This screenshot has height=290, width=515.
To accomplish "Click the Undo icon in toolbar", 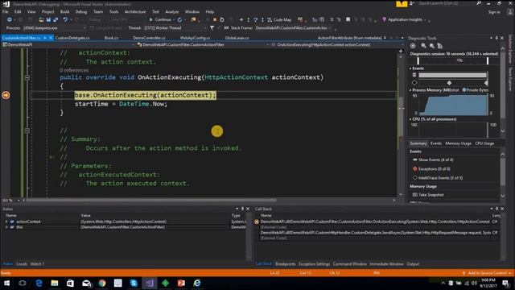I will click(x=65, y=19).
